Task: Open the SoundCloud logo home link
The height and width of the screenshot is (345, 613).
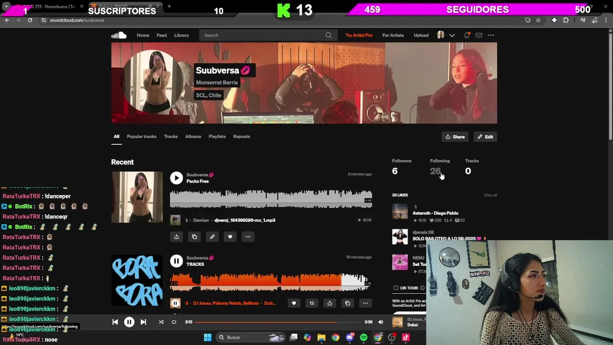Action: point(119,35)
